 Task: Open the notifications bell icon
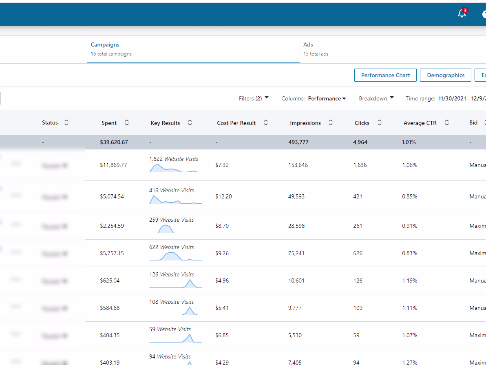pyautogui.click(x=462, y=13)
